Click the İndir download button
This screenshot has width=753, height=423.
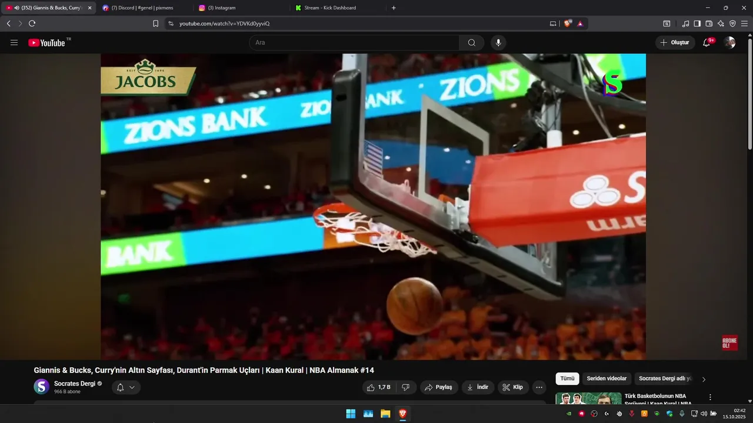pyautogui.click(x=477, y=387)
